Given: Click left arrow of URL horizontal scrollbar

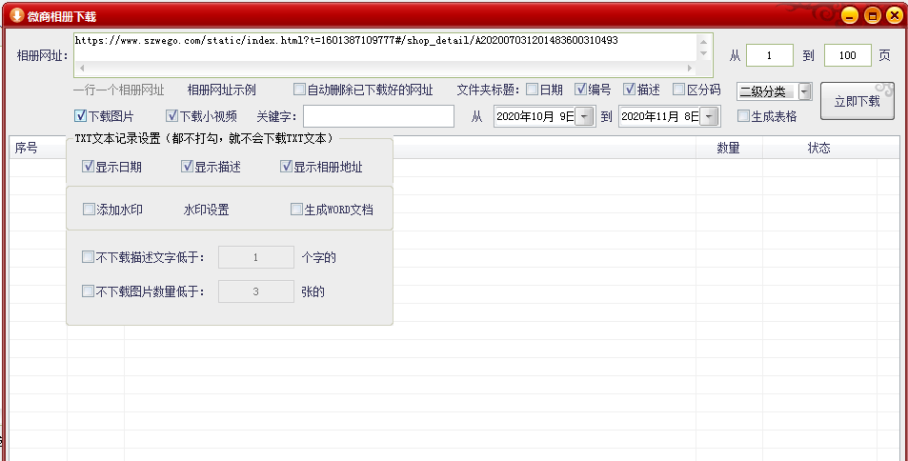Looking at the screenshot, I should [79, 70].
